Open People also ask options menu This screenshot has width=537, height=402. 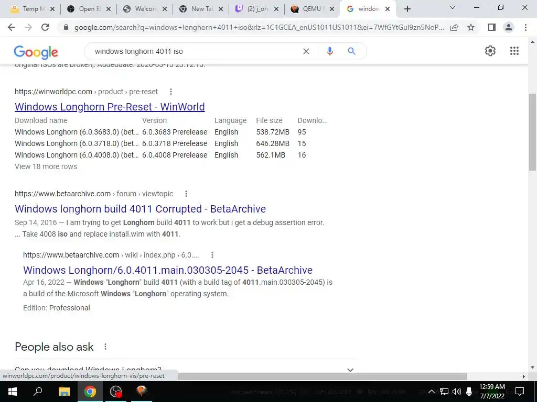point(105,347)
